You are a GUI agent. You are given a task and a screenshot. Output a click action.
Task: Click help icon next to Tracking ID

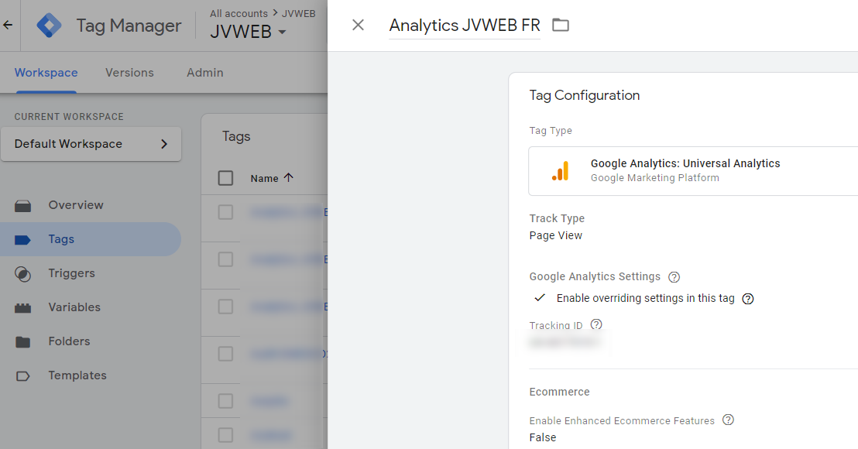click(596, 324)
